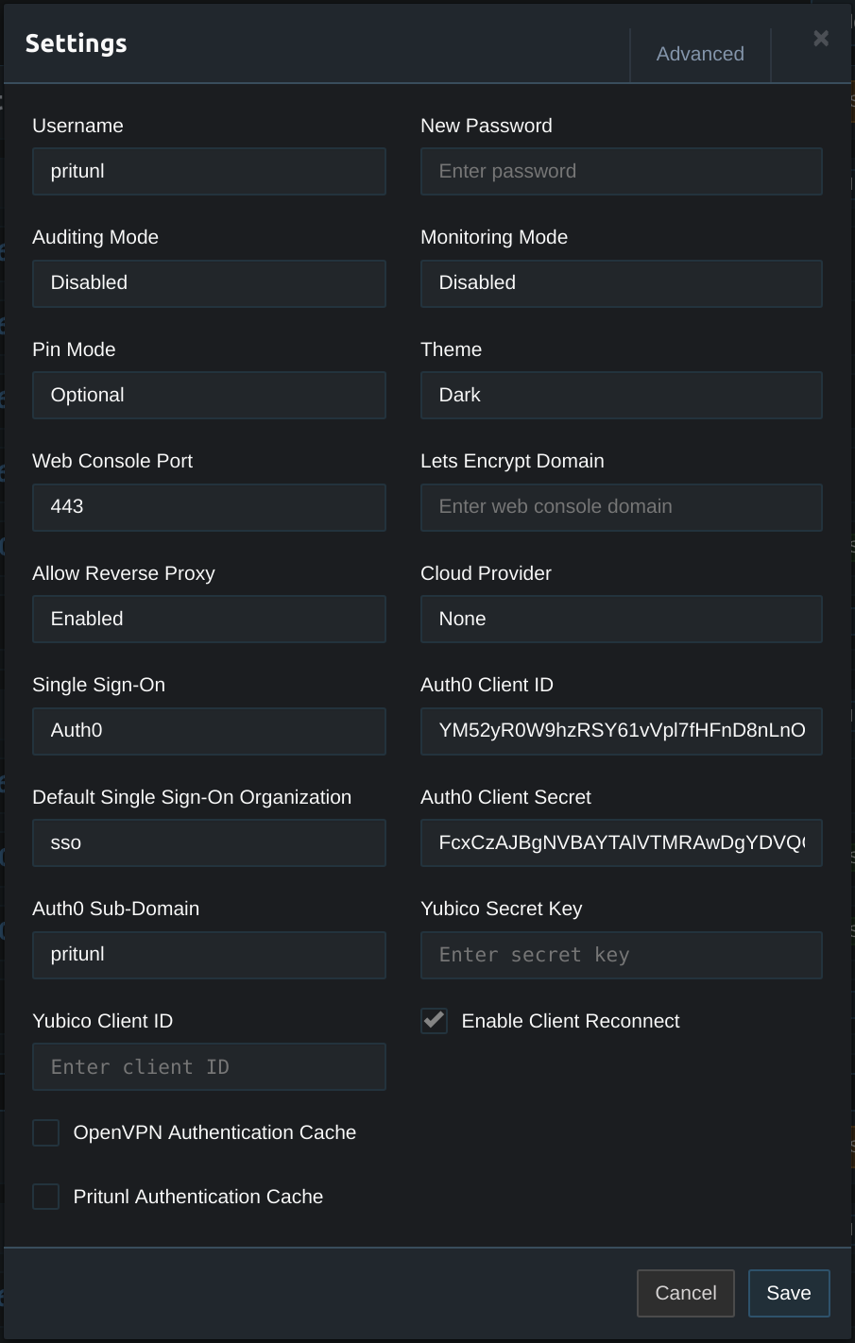Open the Allow Reverse Proxy dropdown
This screenshot has width=855, height=1343.
pyautogui.click(x=209, y=619)
